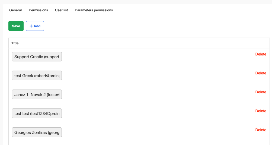Select the User list tab
This screenshot has width=272, height=145.
[x=61, y=10]
